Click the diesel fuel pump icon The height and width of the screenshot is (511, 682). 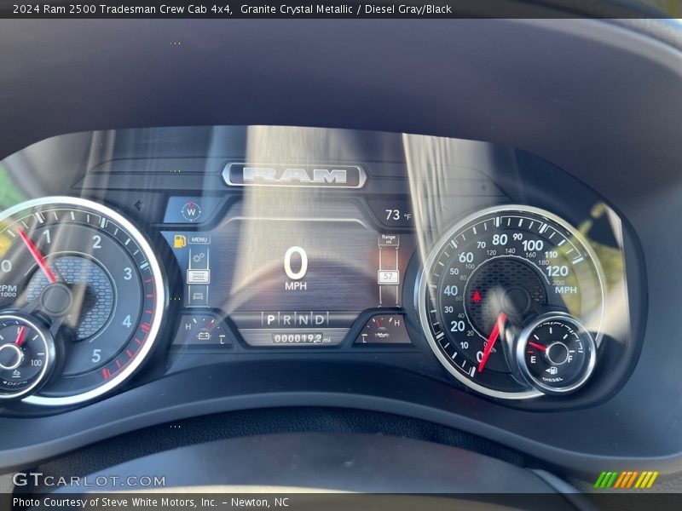pyautogui.click(x=552, y=370)
